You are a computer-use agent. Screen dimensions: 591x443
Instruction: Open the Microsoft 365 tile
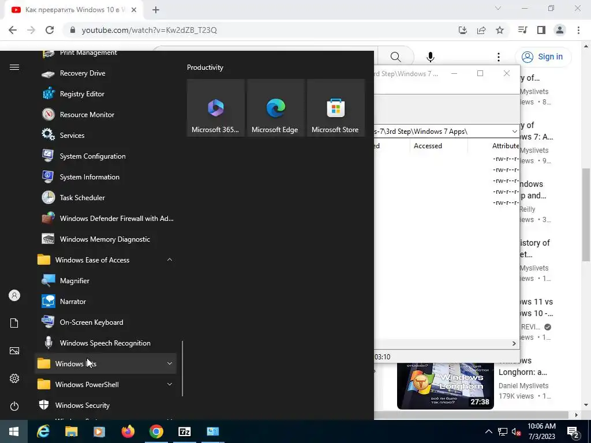(x=216, y=108)
